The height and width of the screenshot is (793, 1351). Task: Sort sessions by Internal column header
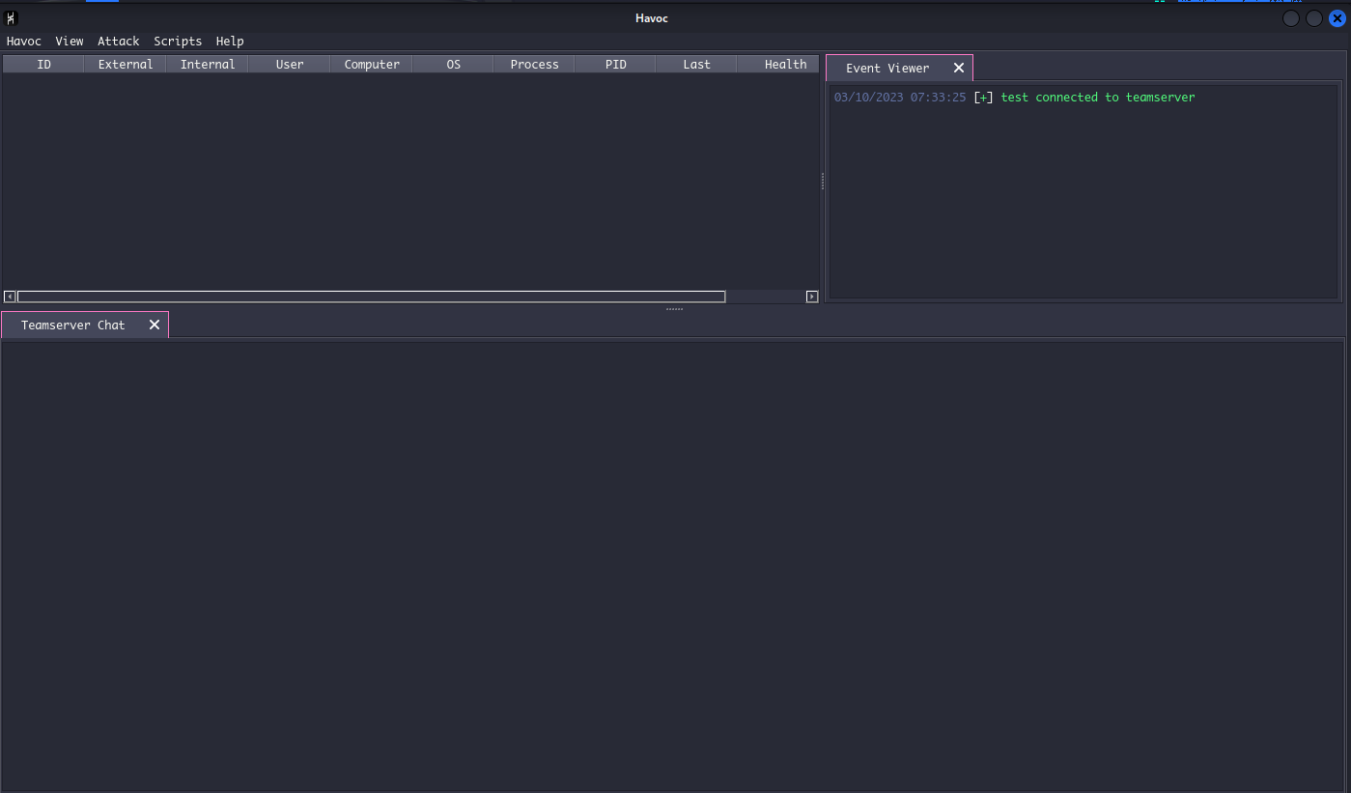[x=208, y=65]
